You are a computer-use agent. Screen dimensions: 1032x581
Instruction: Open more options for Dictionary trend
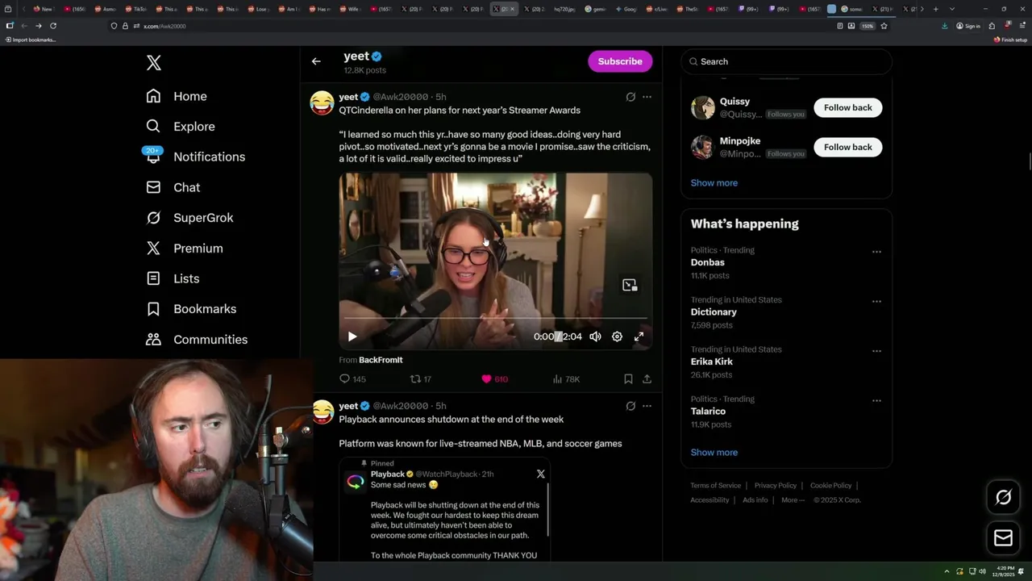pyautogui.click(x=876, y=302)
